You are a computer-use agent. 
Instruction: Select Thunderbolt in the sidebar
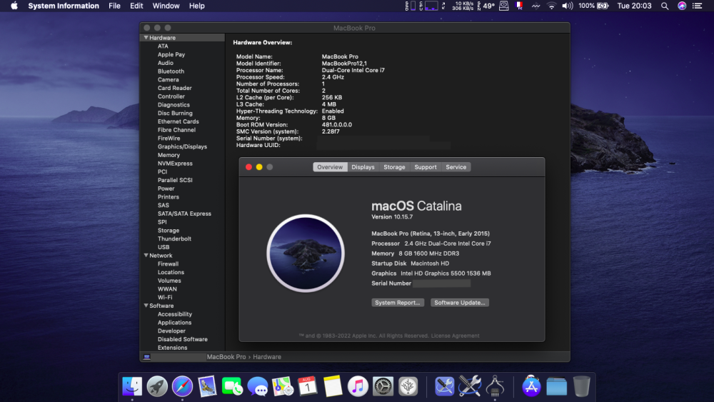pos(174,239)
